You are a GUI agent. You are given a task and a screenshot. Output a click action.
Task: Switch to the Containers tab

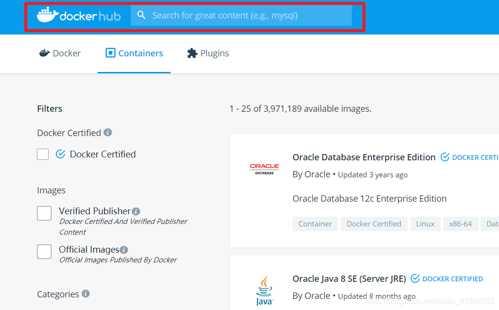point(134,53)
